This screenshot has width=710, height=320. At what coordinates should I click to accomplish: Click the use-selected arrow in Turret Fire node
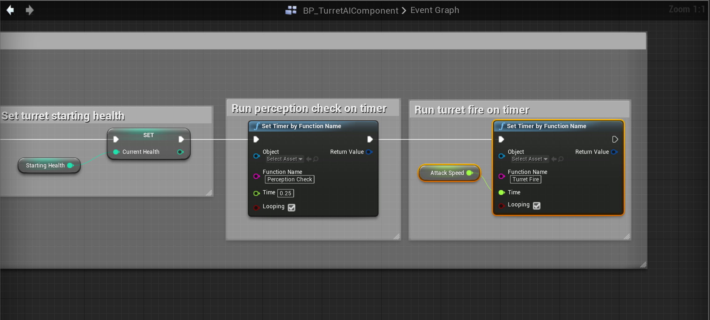point(554,159)
